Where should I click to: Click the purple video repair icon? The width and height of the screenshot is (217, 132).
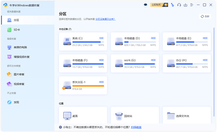9,84
